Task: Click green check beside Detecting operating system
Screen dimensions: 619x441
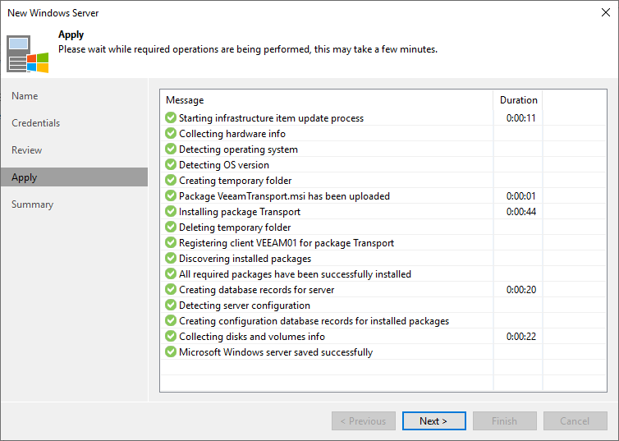Action: (171, 149)
